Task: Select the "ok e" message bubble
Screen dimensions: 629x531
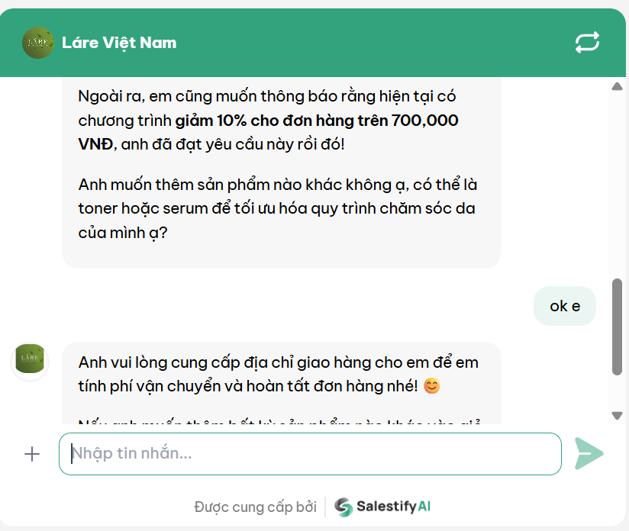Action: tap(564, 306)
